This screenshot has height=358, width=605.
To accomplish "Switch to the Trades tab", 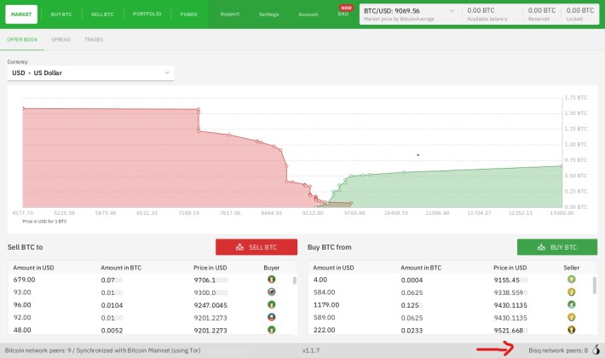I will pos(94,40).
